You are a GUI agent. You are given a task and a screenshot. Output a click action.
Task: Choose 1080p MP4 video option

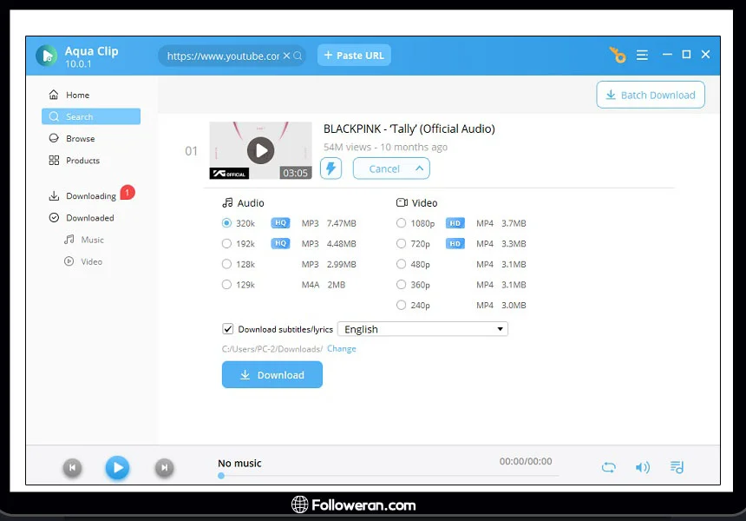pyautogui.click(x=401, y=223)
